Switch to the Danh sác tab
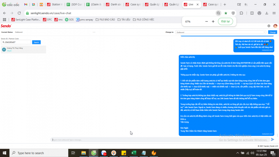The image size is (279, 157). [x=113, y=4]
